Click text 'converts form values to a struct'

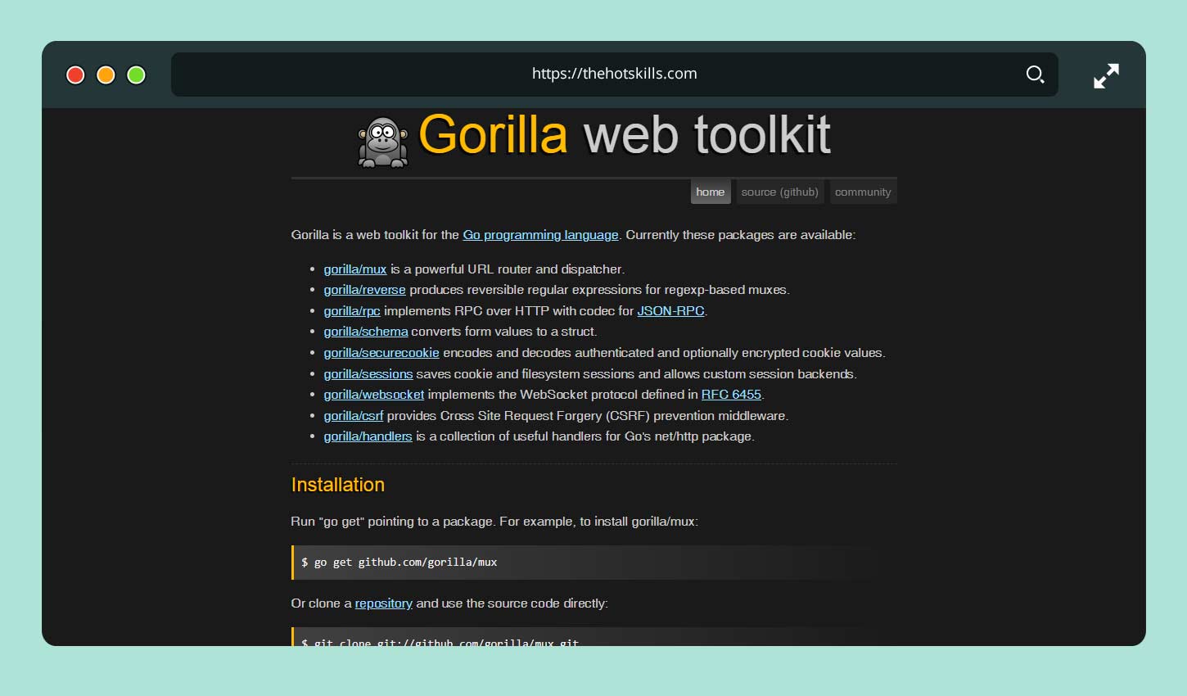tap(503, 332)
